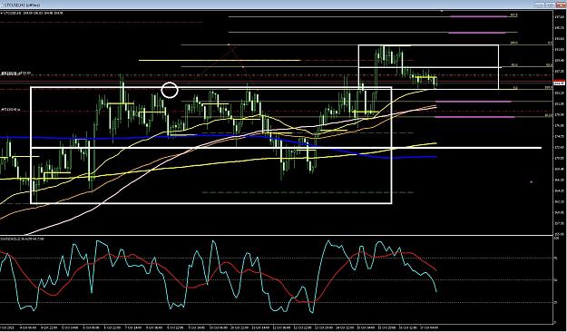Viewport: 567px width, 332px height.
Task: Select the long white horizontal line across the chart
Action: tap(286, 148)
